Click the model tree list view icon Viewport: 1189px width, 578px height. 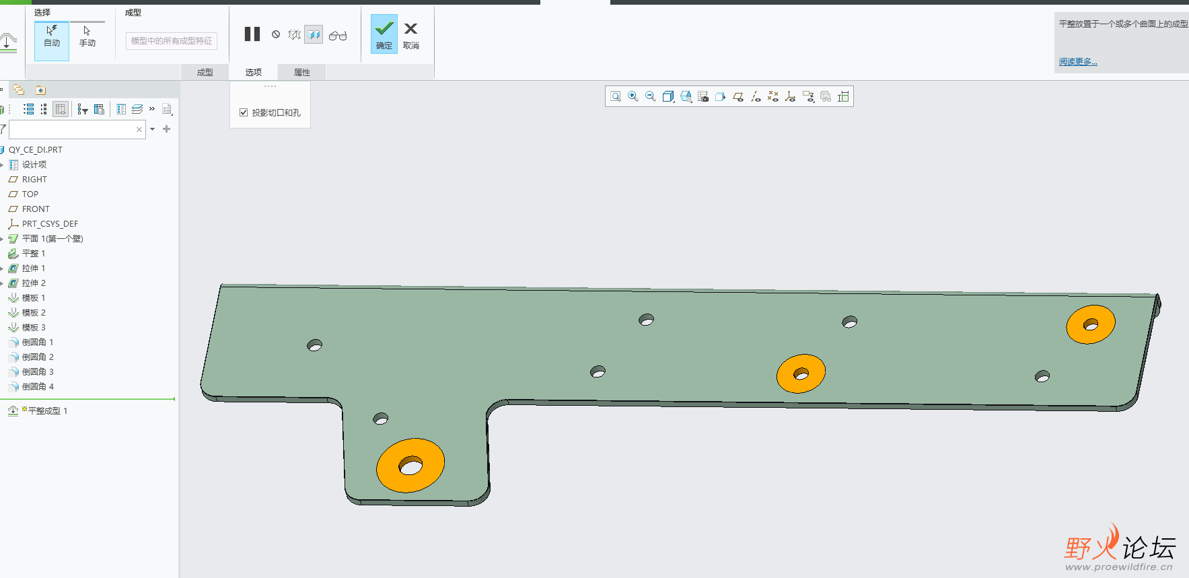click(121, 109)
